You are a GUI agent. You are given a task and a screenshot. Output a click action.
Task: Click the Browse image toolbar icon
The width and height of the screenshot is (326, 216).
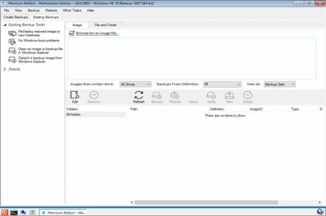pos(157,97)
